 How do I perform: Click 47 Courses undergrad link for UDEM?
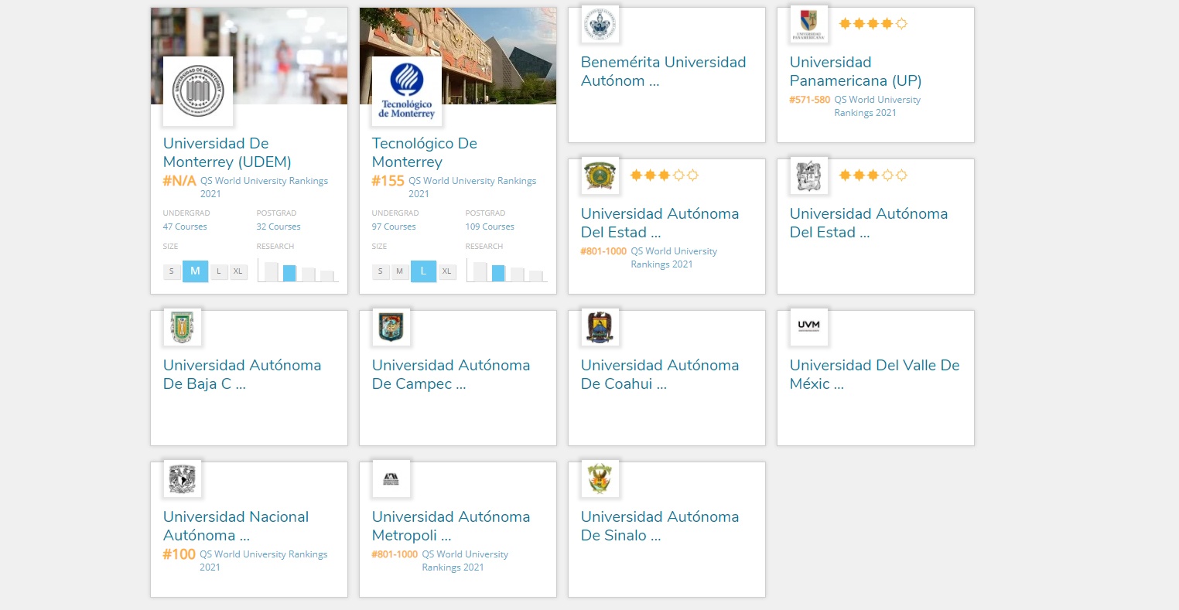[185, 227]
